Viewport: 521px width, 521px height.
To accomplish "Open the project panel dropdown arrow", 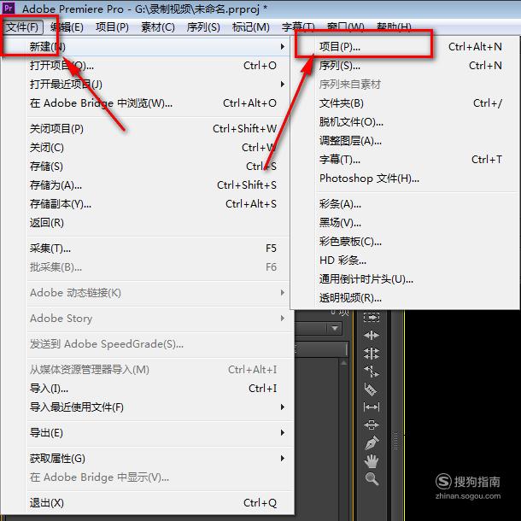I will (335, 328).
